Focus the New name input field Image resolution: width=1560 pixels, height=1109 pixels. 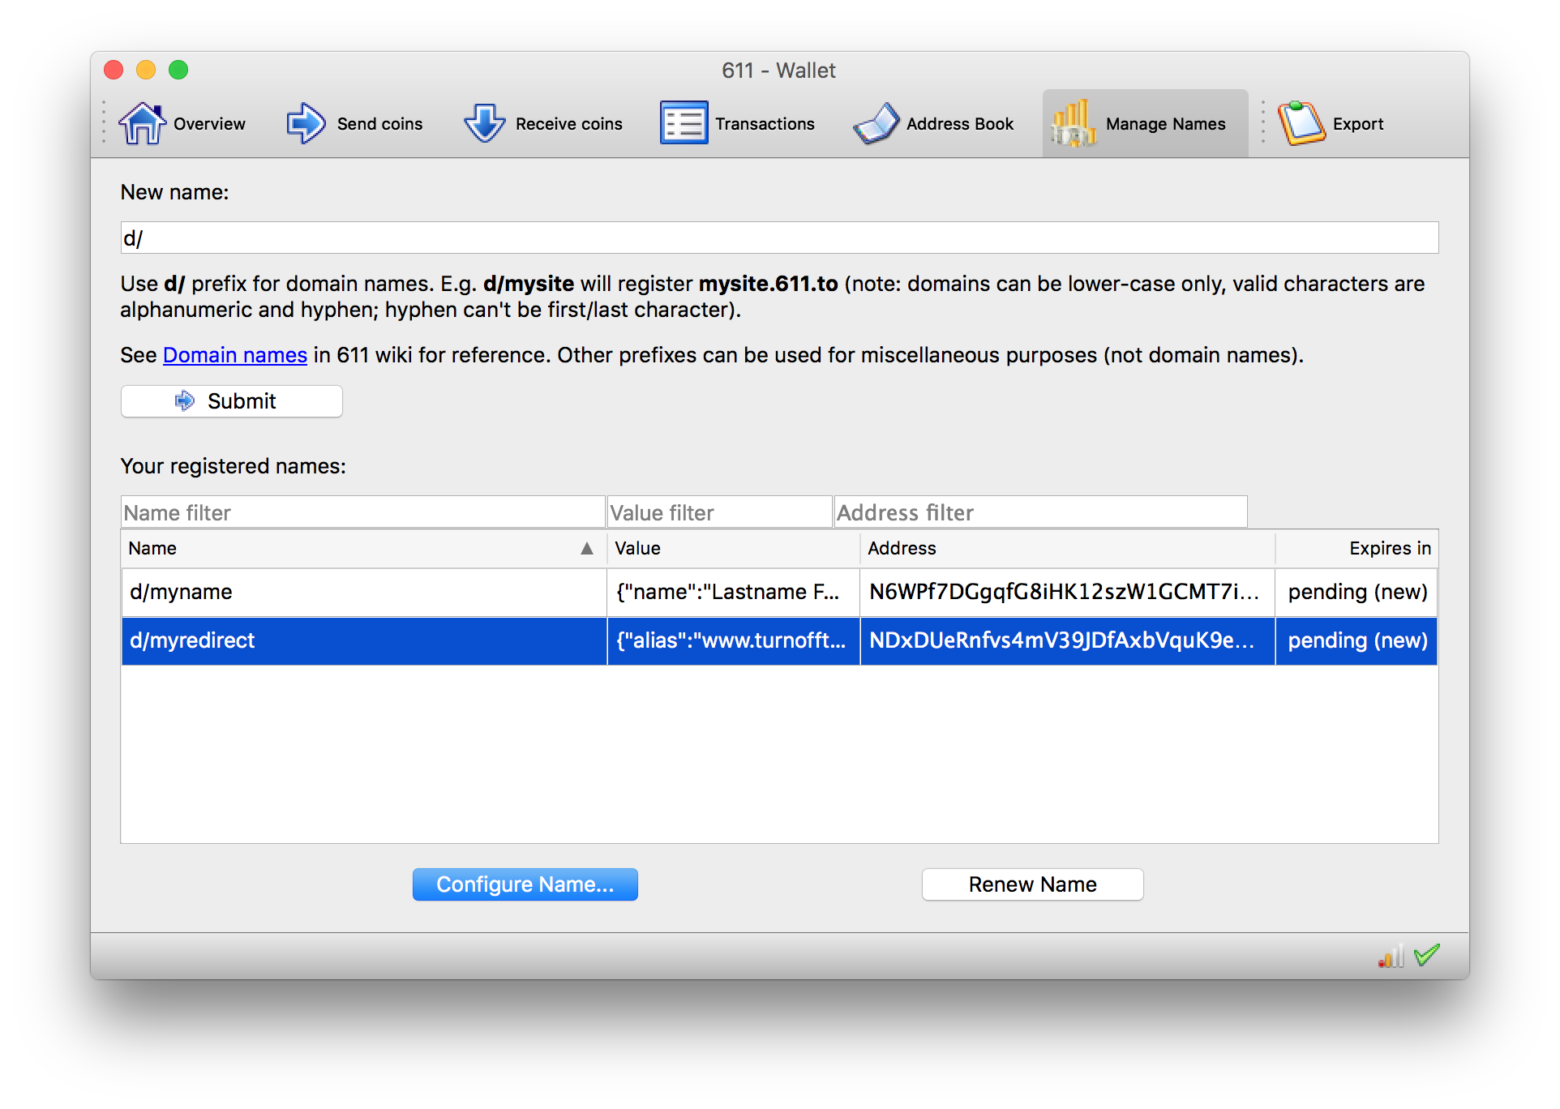tap(778, 238)
